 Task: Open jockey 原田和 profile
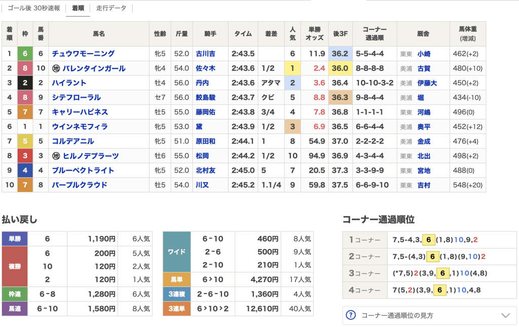coord(206,141)
